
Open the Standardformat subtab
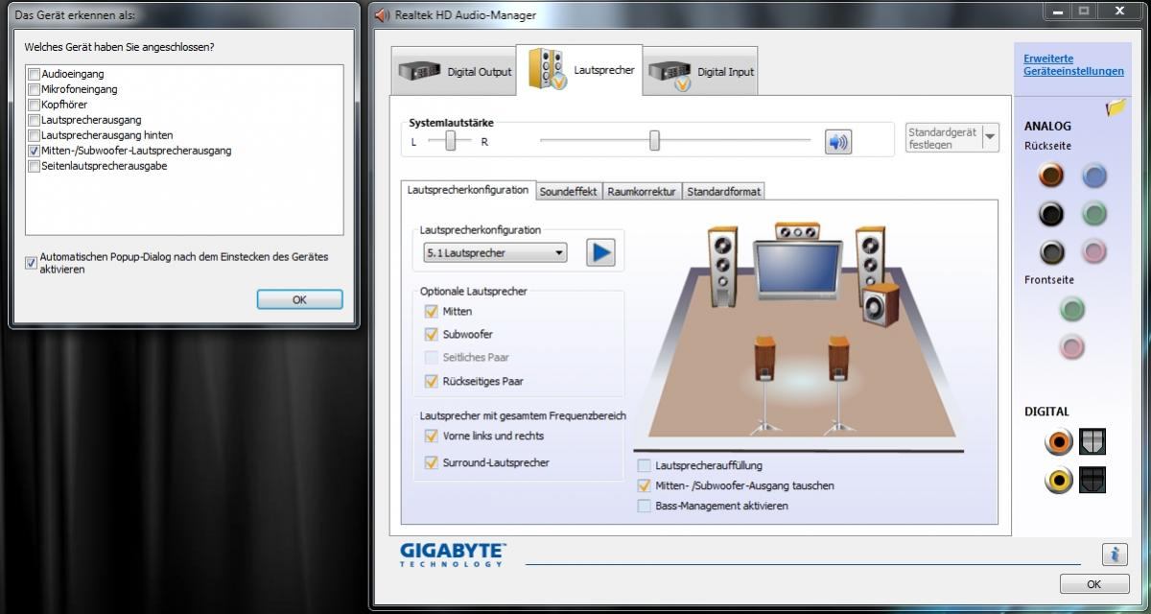pos(724,192)
